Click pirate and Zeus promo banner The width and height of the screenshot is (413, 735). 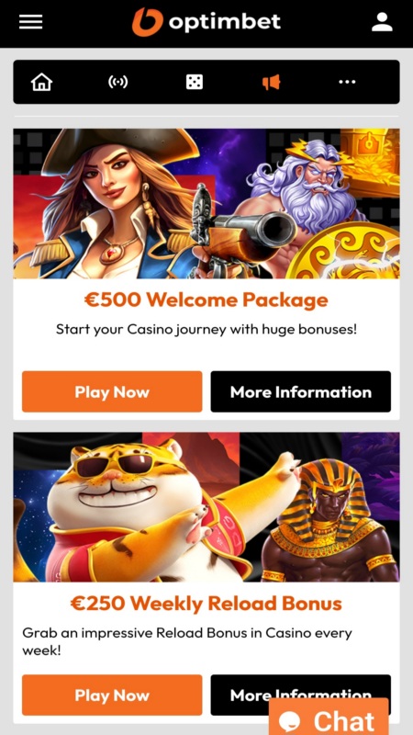point(206,203)
